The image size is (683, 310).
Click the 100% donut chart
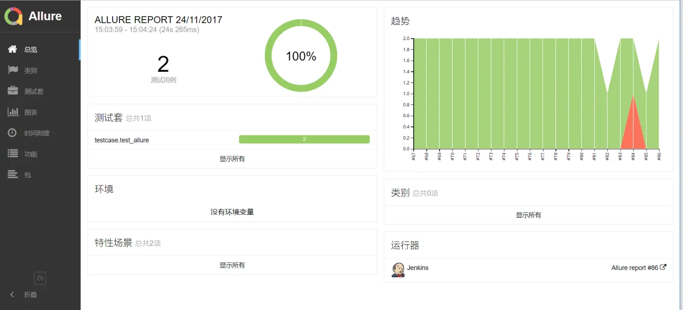301,56
